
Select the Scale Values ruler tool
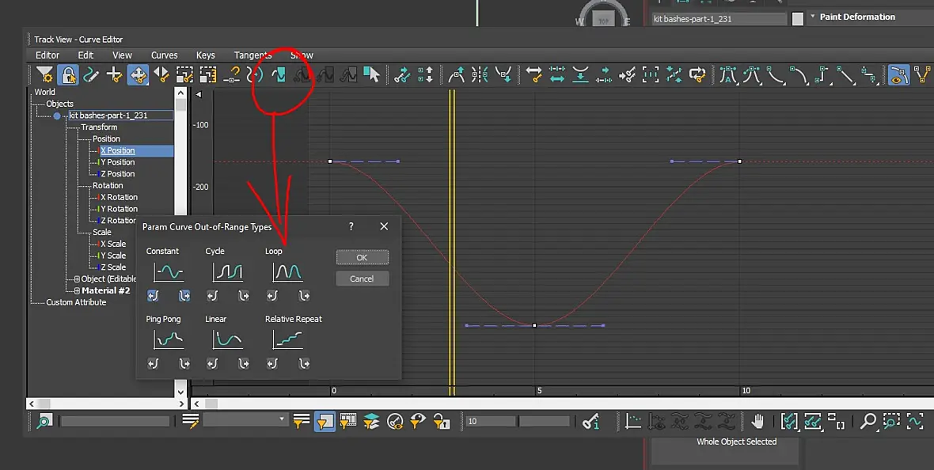pos(208,75)
